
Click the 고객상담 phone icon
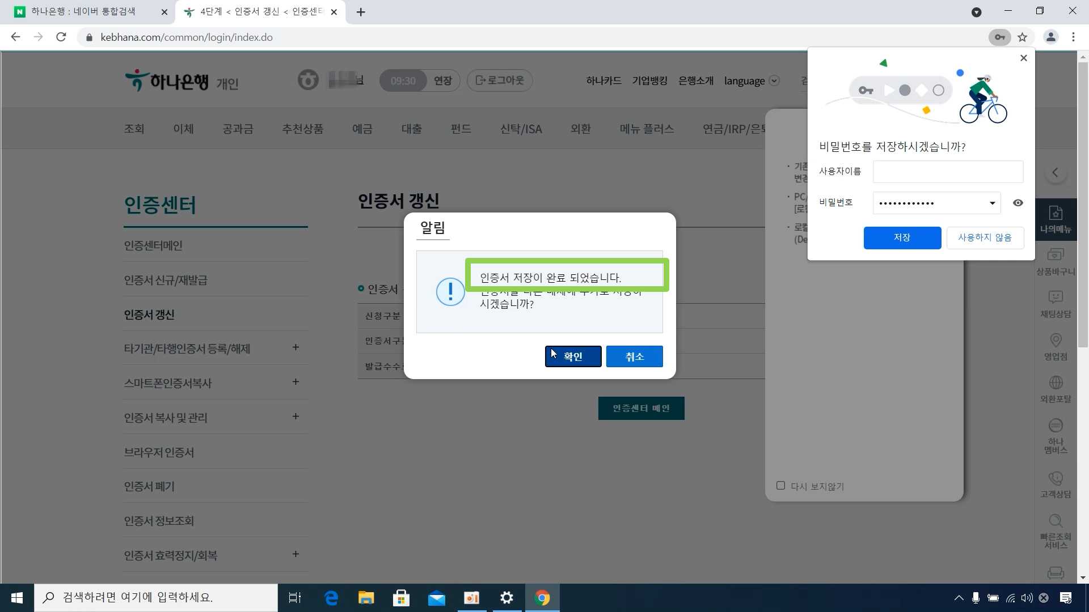(x=1056, y=483)
